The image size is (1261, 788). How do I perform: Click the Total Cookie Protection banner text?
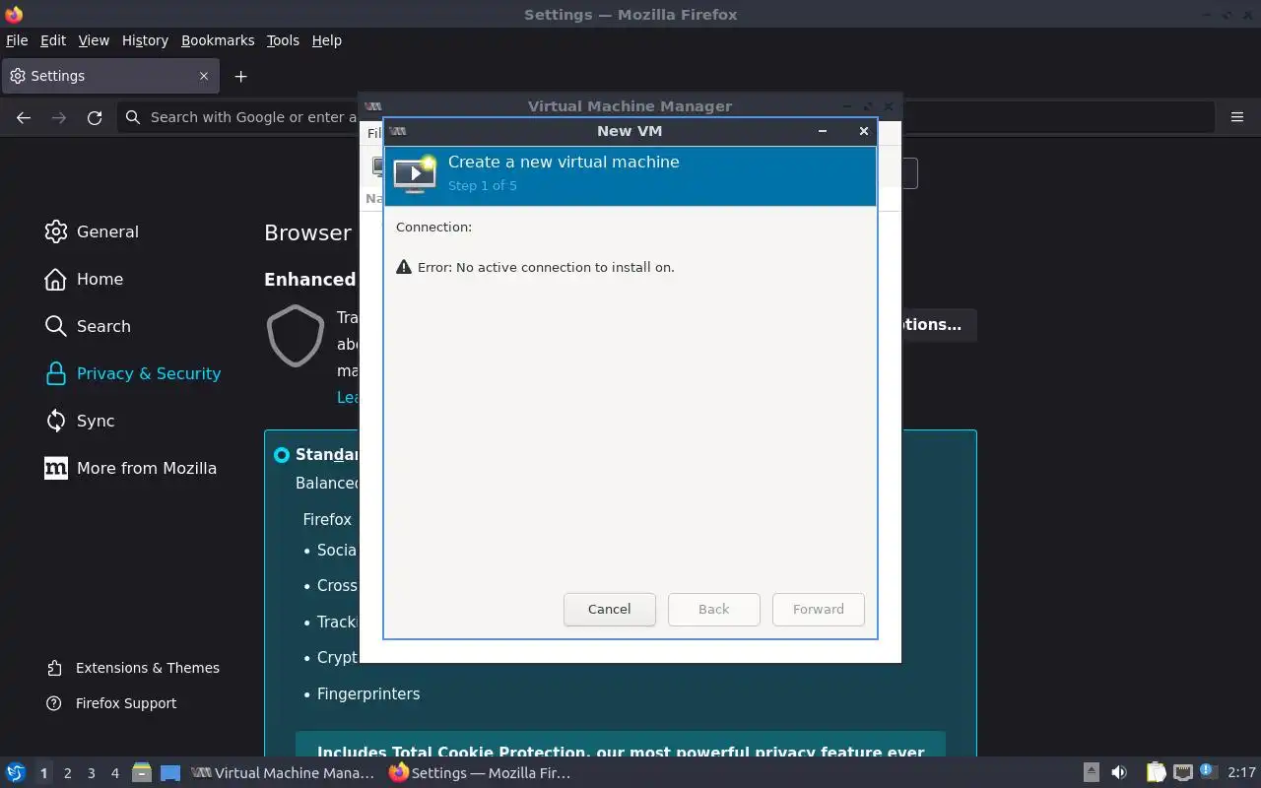[x=621, y=753]
